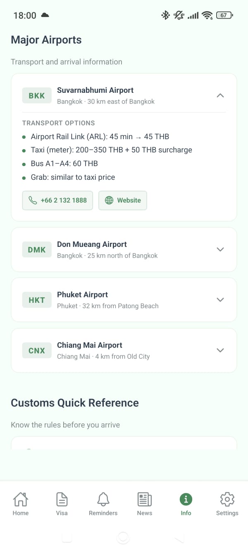Open the Visa document icon
This screenshot has width=248, height=553.
tap(62, 499)
